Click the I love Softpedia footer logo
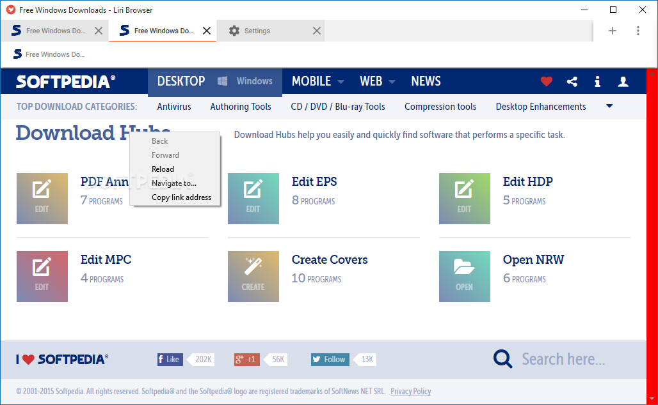The width and height of the screenshot is (658, 405). click(62, 360)
